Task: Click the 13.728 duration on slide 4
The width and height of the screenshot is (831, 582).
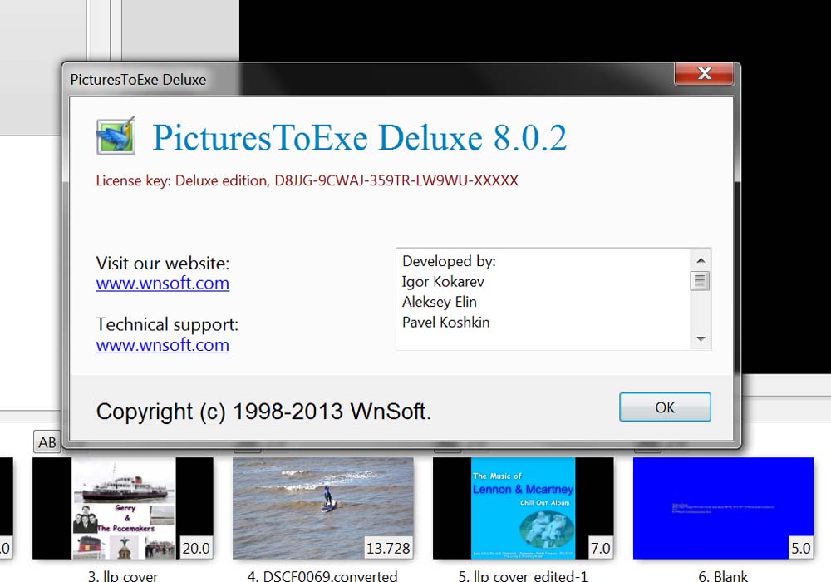Action: pos(388,548)
